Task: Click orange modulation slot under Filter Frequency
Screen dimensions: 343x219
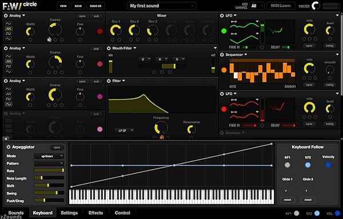Action: point(162,137)
